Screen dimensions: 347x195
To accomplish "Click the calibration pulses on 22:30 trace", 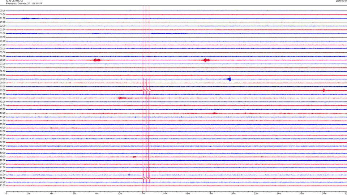I will pos(146,179).
